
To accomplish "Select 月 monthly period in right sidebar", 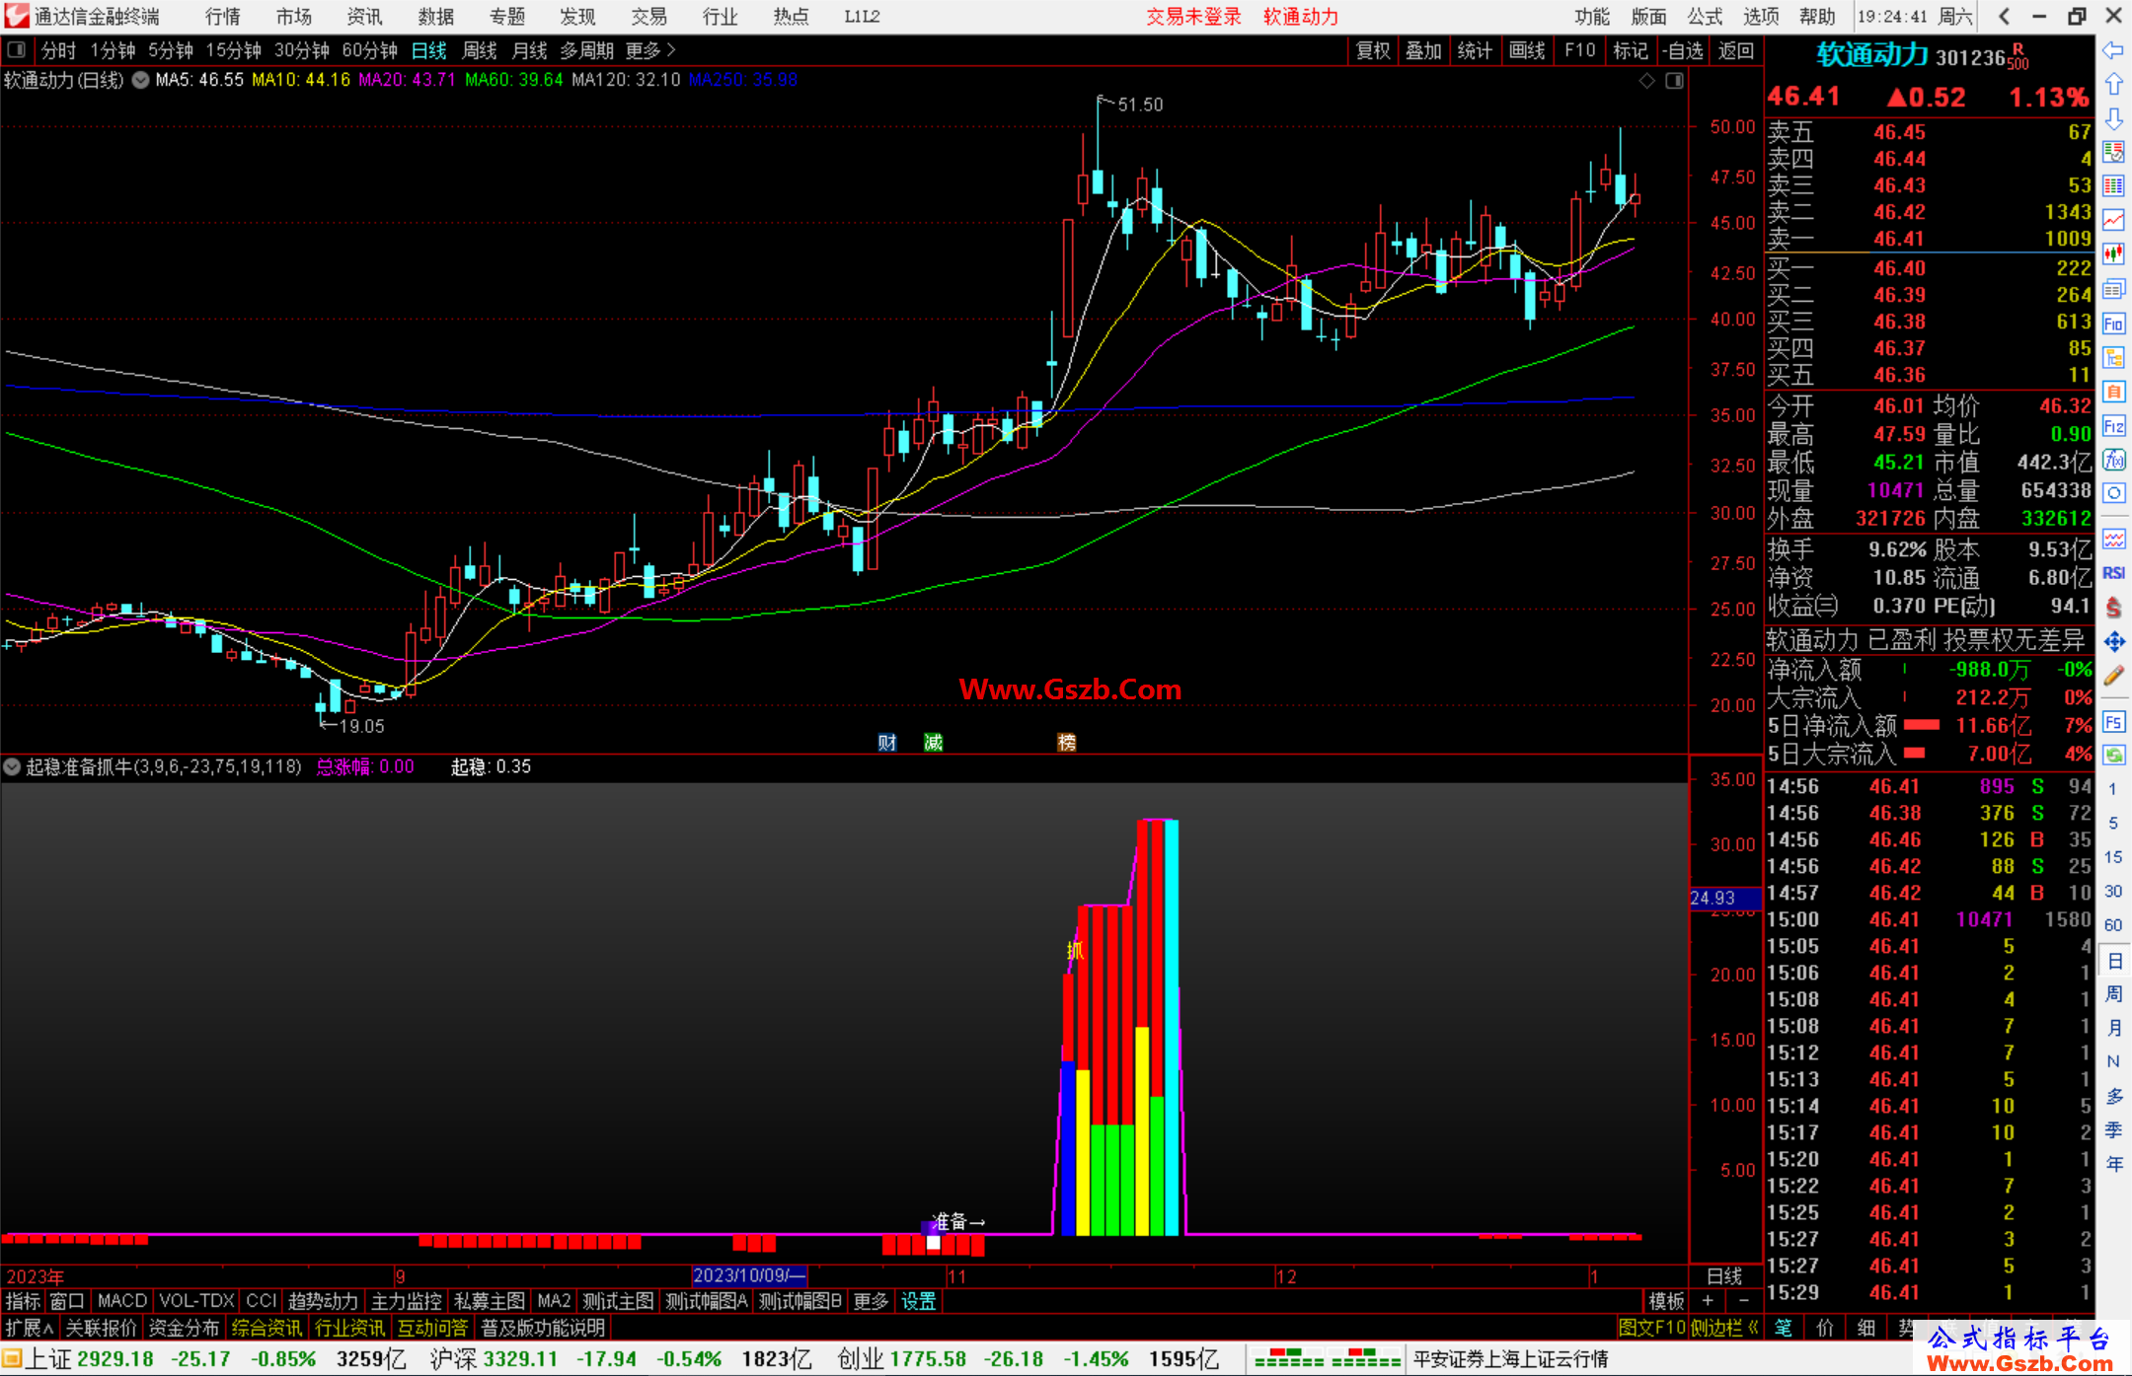I will click(x=2113, y=1028).
